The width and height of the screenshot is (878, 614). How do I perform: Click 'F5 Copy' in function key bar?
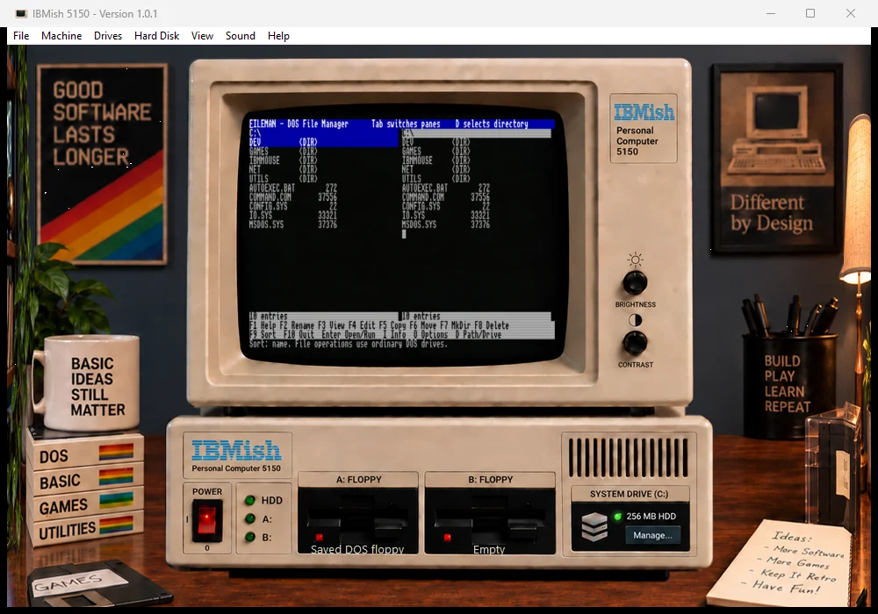[392, 325]
